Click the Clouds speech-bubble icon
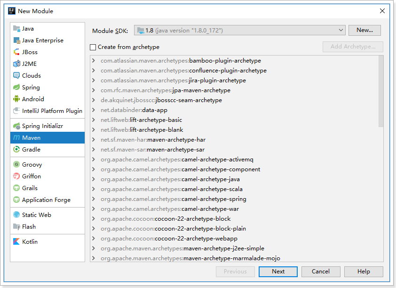Screen dimensions: 396x288 [16, 76]
